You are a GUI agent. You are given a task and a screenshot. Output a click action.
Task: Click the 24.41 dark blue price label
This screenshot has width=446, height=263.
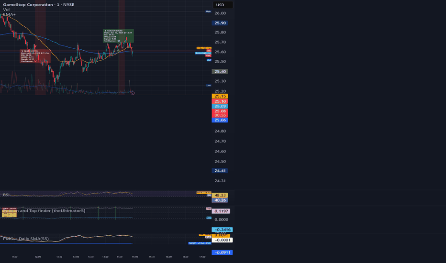click(x=220, y=171)
